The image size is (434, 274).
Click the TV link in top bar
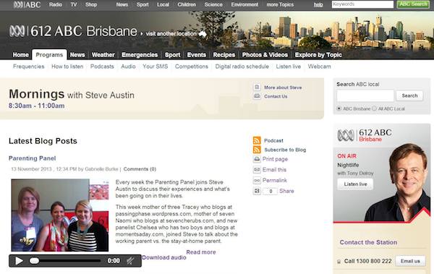pos(73,4)
